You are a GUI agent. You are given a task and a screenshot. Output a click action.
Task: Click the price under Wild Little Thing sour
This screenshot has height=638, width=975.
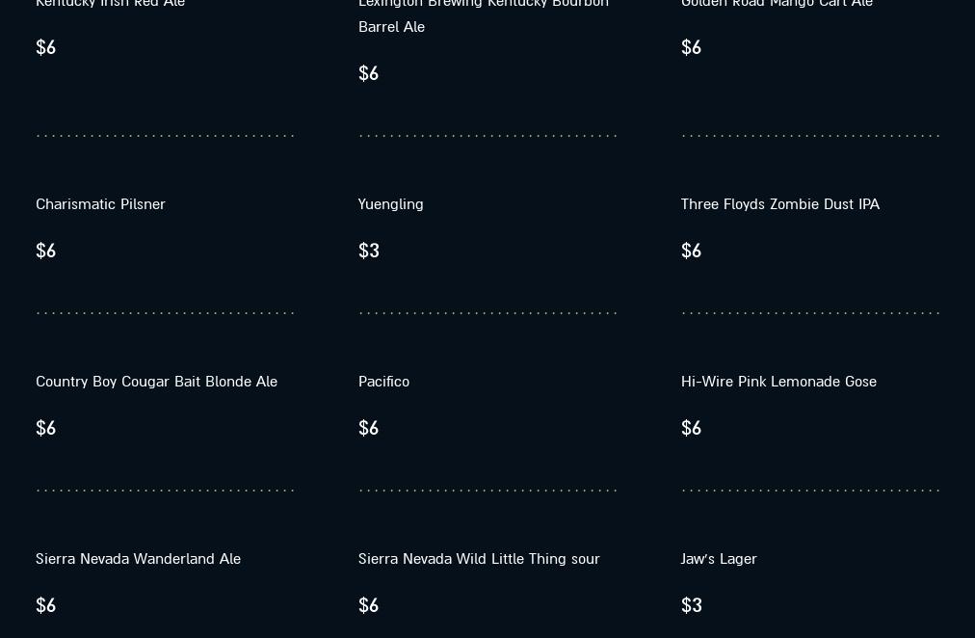pyautogui.click(x=369, y=605)
